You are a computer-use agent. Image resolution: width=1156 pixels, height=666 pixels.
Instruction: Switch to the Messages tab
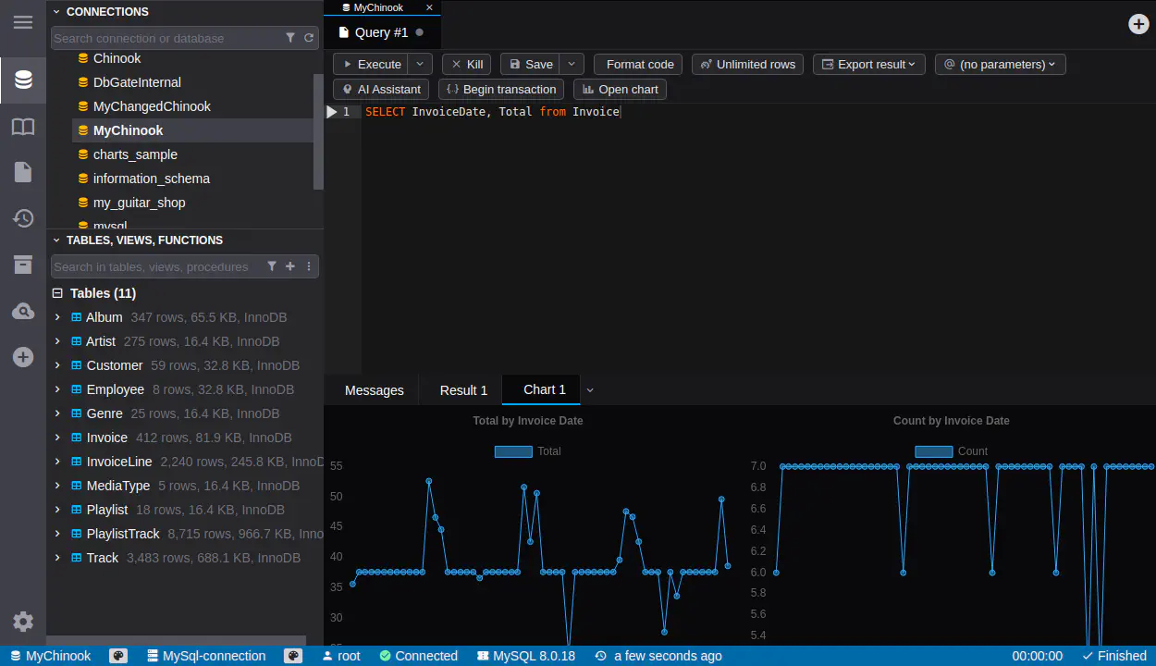tap(374, 390)
